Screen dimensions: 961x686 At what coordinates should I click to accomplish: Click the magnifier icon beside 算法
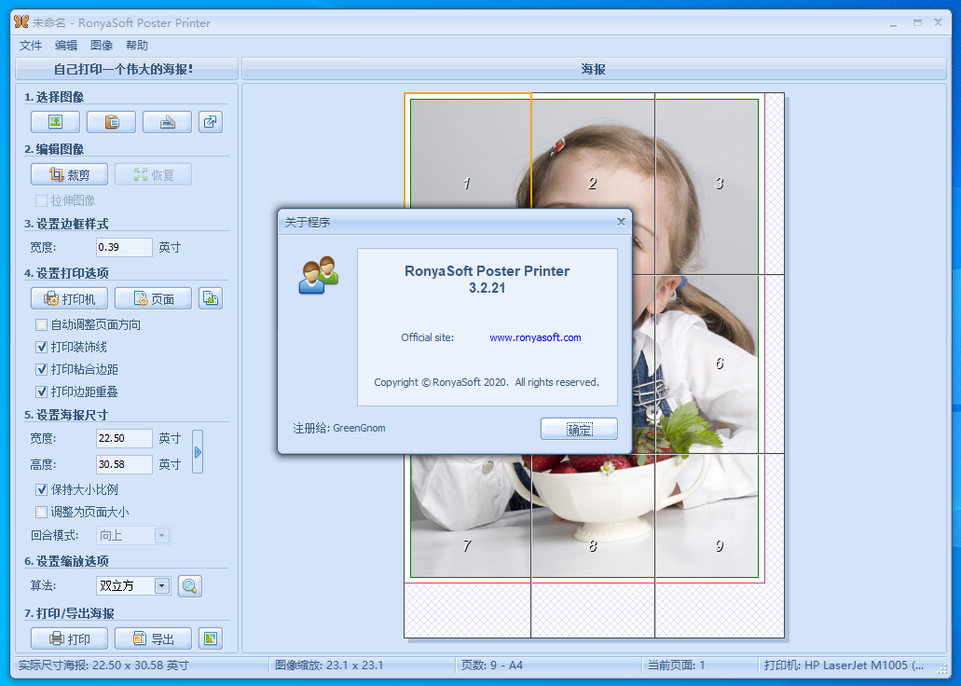click(190, 586)
